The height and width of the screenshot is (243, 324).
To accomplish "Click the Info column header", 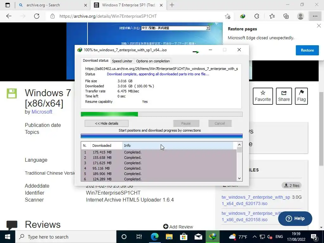I will pos(178,146).
